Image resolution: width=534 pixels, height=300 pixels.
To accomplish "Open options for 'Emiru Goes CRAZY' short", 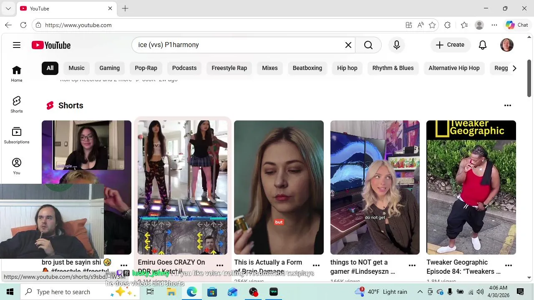I will [x=220, y=265].
